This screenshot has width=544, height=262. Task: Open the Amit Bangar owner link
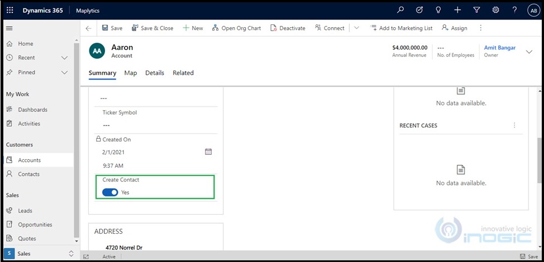tap(500, 48)
